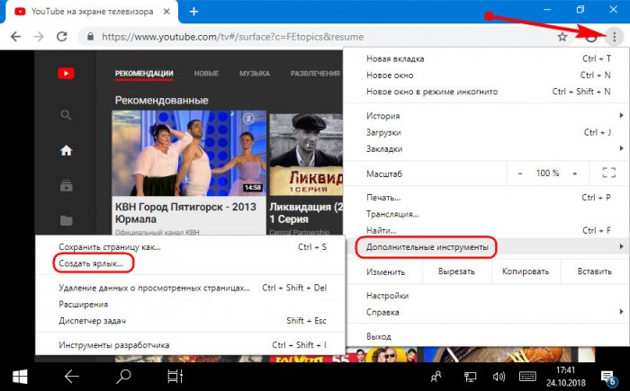630x391 pixels.
Task: Select Новое окно menu item
Action: [x=488, y=76]
